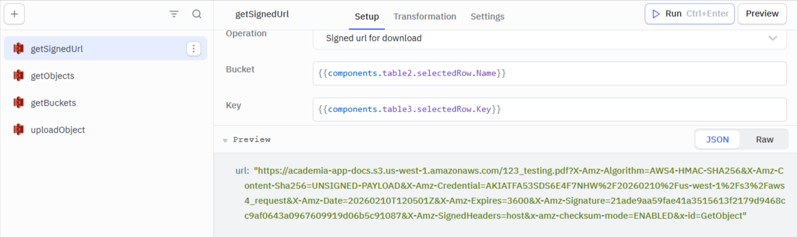The height and width of the screenshot is (237, 797).
Task: Click the Preview button in the header
Action: pyautogui.click(x=762, y=14)
